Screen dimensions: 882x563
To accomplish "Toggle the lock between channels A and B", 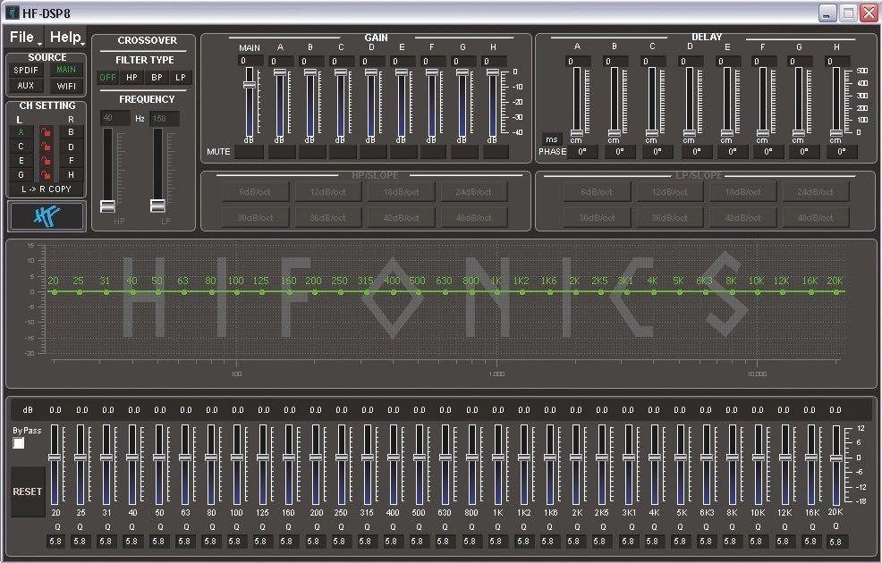I will click(46, 132).
